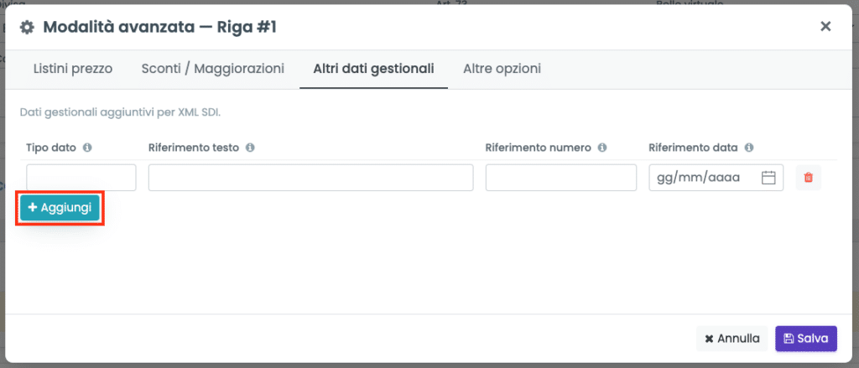Open the calendar picker icon in date field
This screenshot has height=368, width=859.
[768, 178]
